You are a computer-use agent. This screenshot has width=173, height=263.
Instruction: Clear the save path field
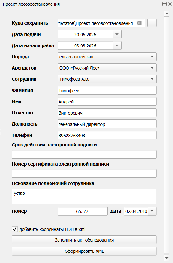139,23
